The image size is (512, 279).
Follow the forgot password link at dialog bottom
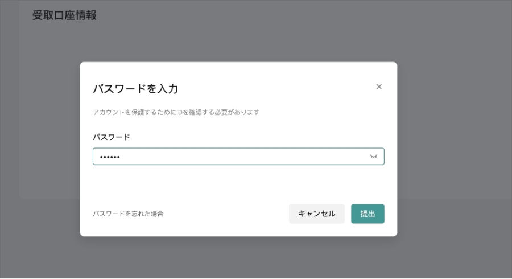tap(128, 214)
